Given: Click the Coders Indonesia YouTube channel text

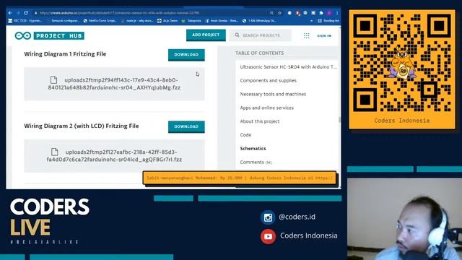Looking at the screenshot, I should tap(309, 235).
